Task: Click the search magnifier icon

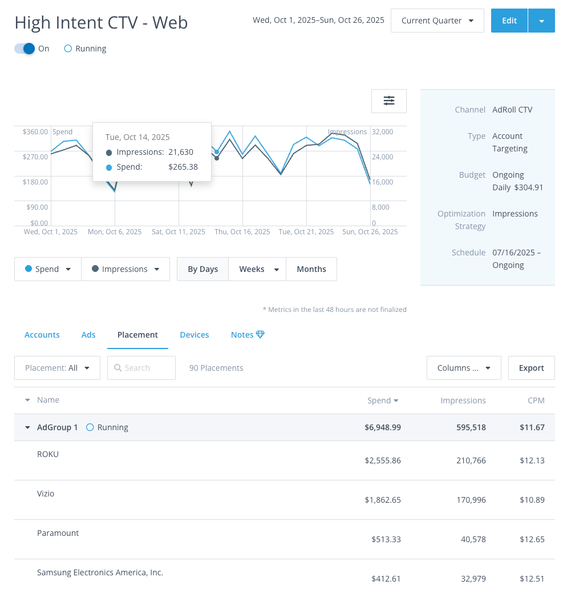Action: (x=118, y=368)
